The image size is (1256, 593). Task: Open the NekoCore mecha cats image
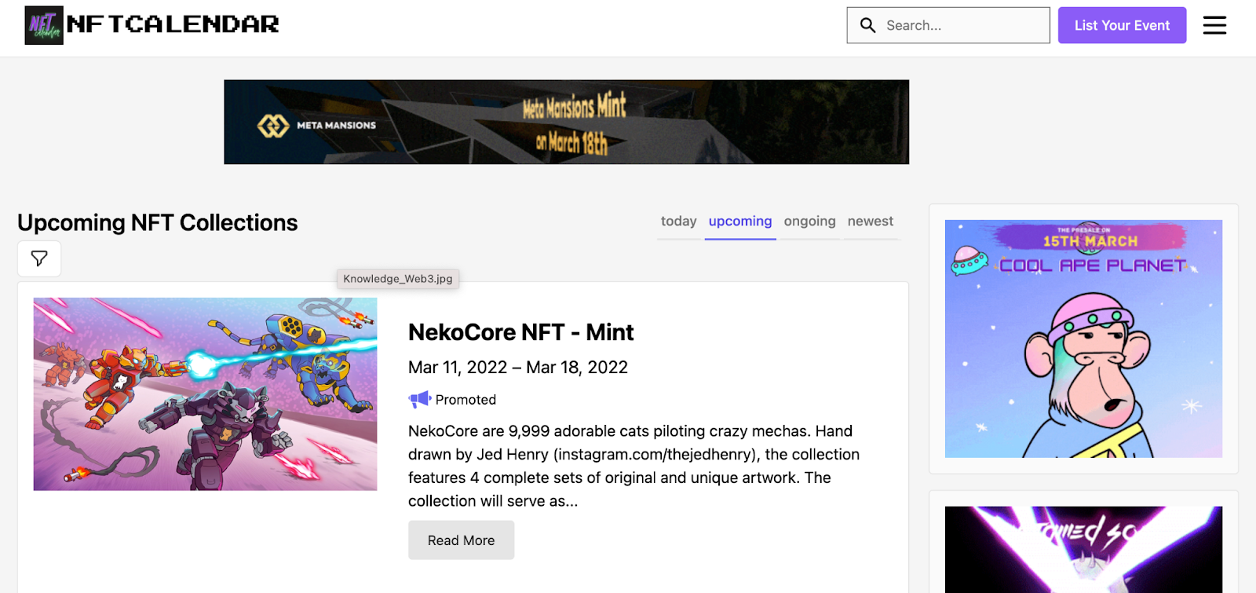[205, 394]
